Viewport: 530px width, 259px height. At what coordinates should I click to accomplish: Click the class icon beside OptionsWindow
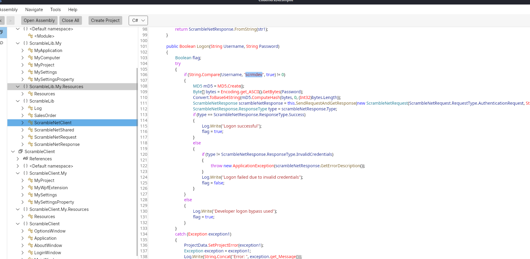pos(30,231)
